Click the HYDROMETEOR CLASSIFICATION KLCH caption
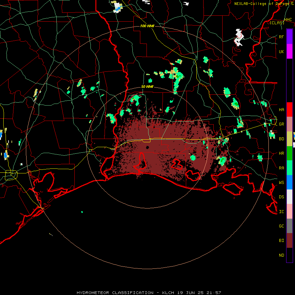 149,293
